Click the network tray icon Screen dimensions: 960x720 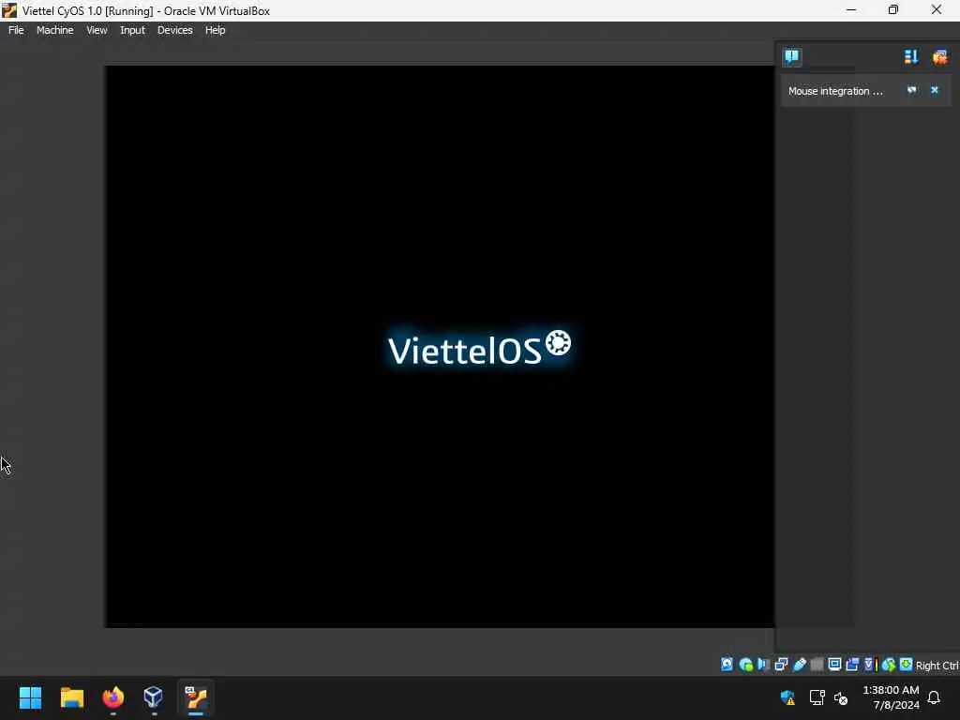click(817, 697)
